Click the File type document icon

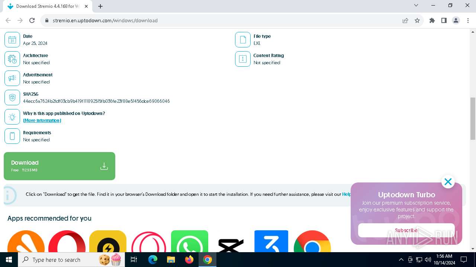[x=243, y=40]
